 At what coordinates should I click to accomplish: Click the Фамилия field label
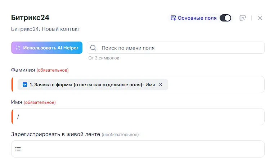(x=23, y=70)
